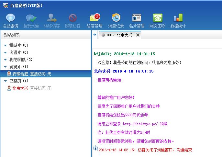Switch to the 0017 北京大兴 tab
This screenshot has width=222, height=157.
(x=119, y=35)
